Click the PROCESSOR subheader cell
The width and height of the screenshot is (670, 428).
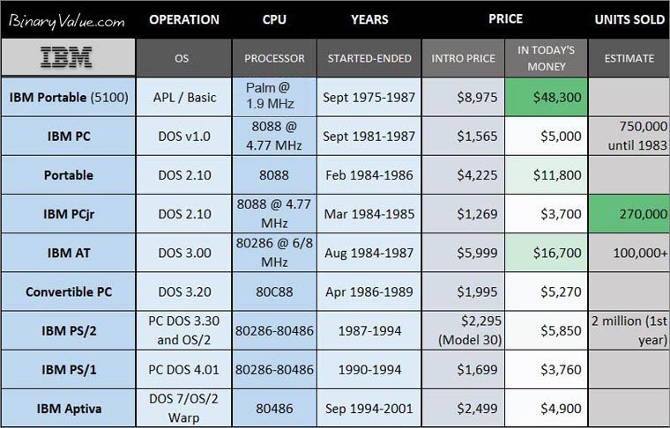tap(274, 59)
